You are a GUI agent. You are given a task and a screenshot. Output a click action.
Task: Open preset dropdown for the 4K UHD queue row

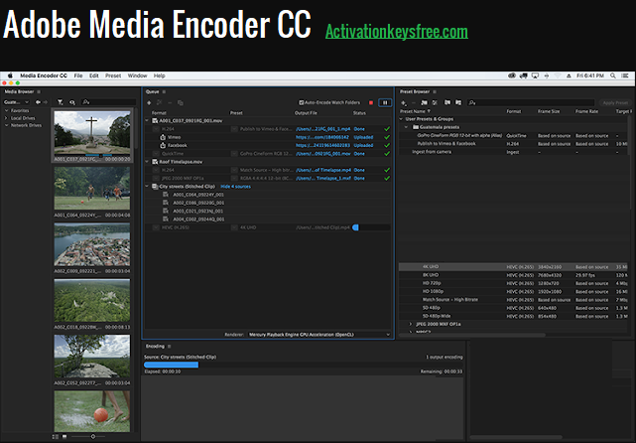[234, 227]
